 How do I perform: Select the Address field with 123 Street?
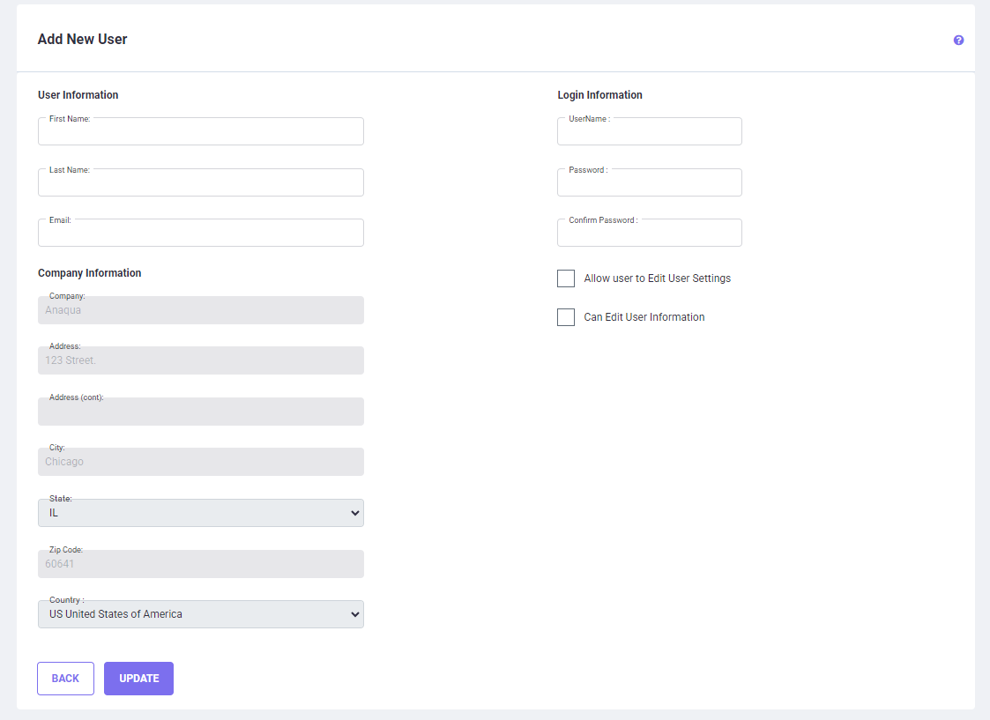point(201,360)
